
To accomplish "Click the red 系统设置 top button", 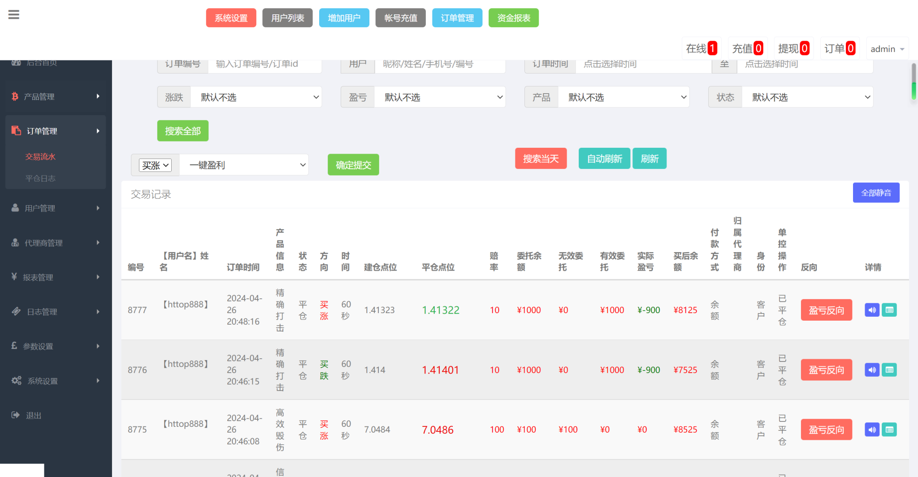I will 231,18.
